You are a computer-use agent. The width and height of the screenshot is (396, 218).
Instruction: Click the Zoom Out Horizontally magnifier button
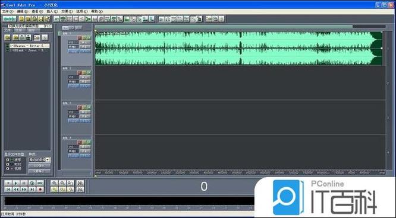click(62, 183)
